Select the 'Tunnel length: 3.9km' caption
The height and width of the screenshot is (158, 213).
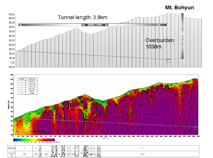(82, 17)
